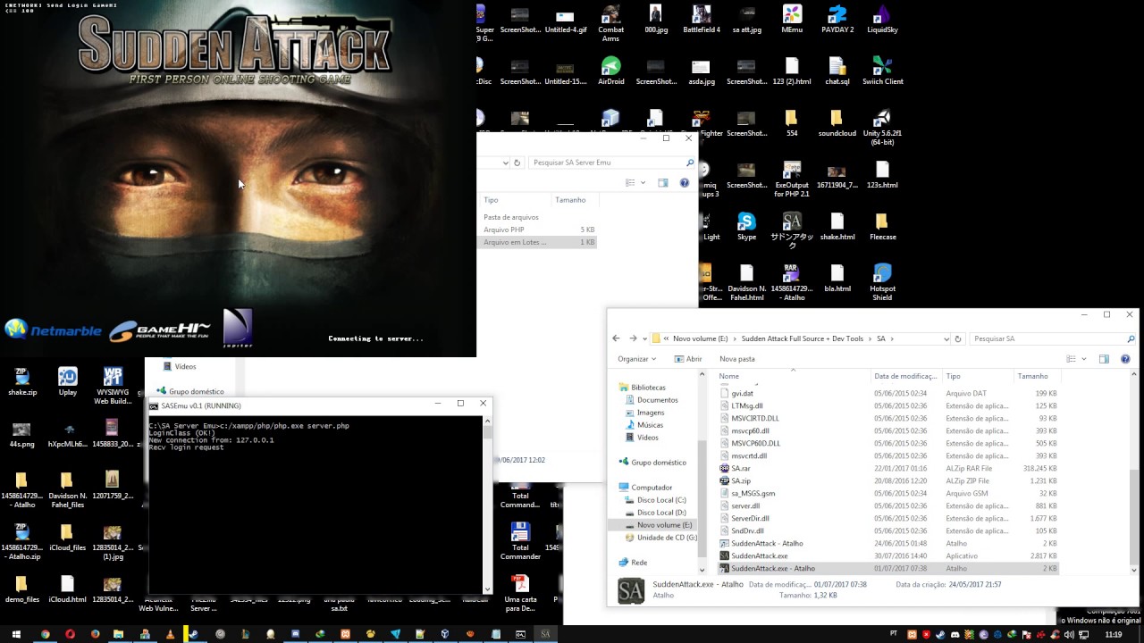Select Disco Local (C:) in navigation pane
The height and width of the screenshot is (643, 1144).
[x=661, y=500]
